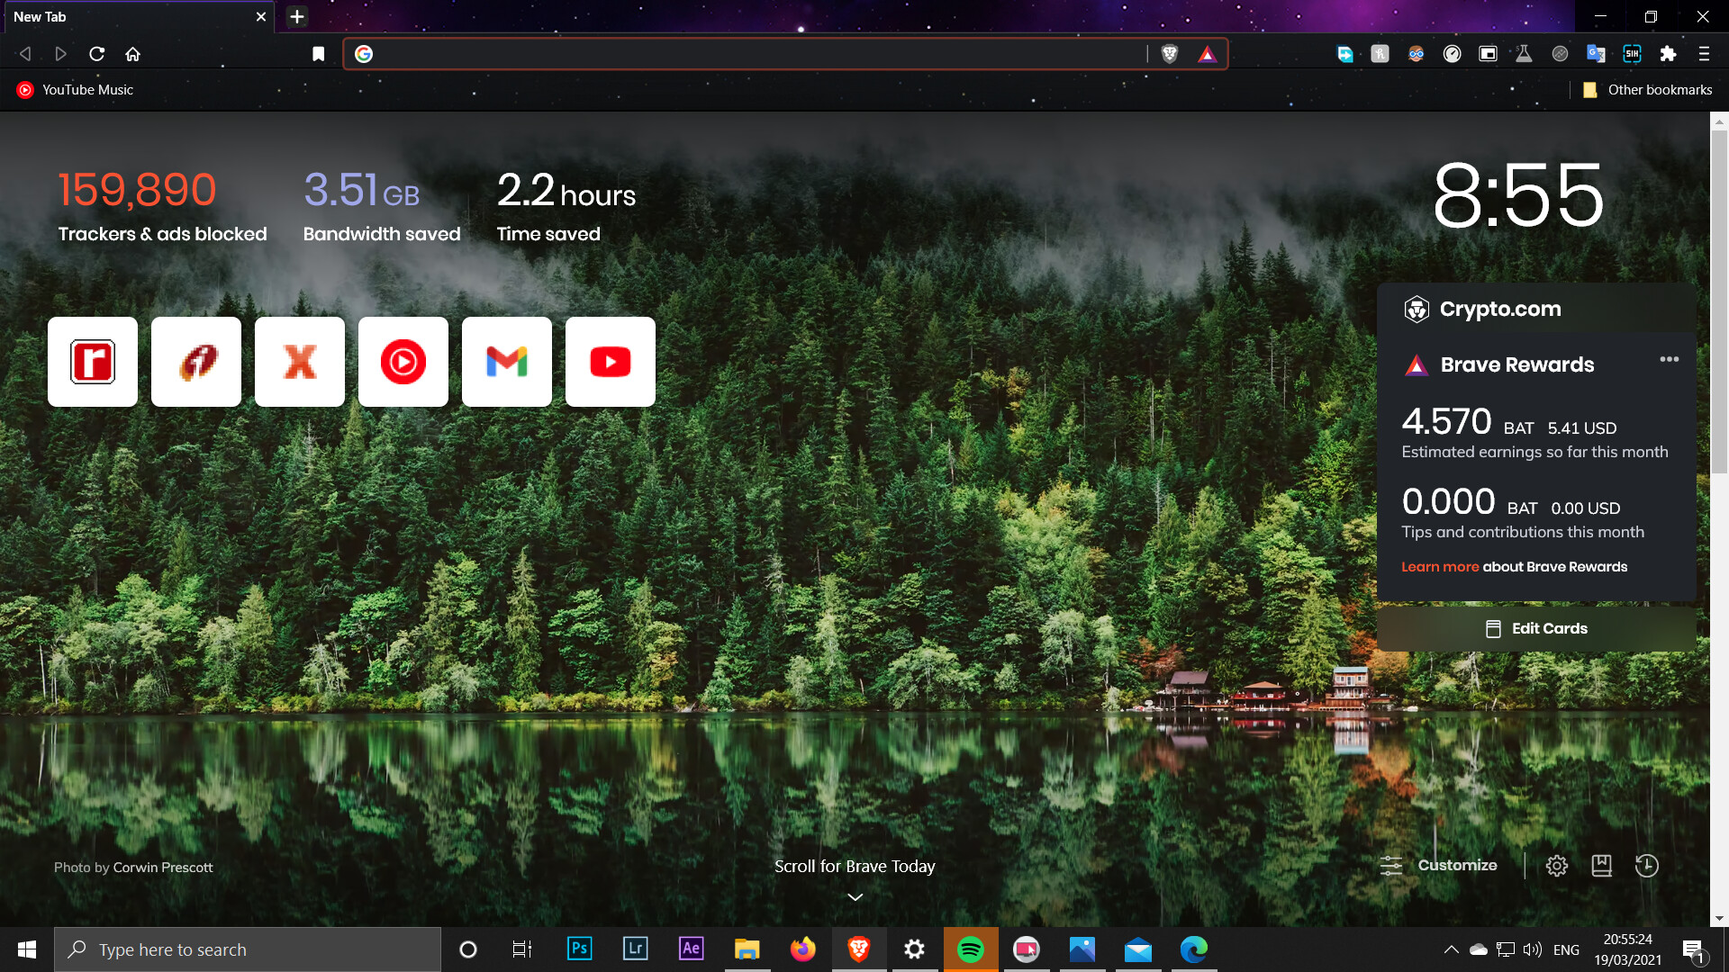Open browsing history clock icon

(1646, 866)
